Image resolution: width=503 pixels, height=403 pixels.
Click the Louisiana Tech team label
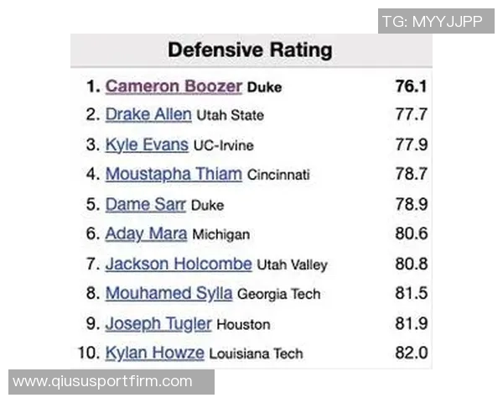pos(256,353)
